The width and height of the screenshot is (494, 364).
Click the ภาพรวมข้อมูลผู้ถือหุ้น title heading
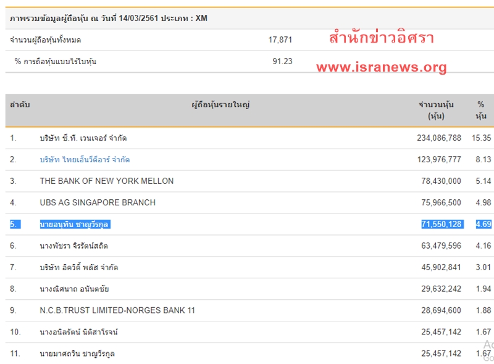pyautogui.click(x=109, y=19)
